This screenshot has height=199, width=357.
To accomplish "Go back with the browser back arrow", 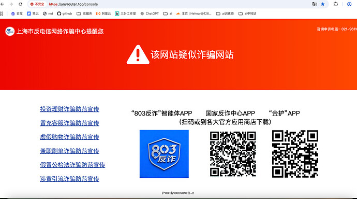I will click(x=2, y=4).
